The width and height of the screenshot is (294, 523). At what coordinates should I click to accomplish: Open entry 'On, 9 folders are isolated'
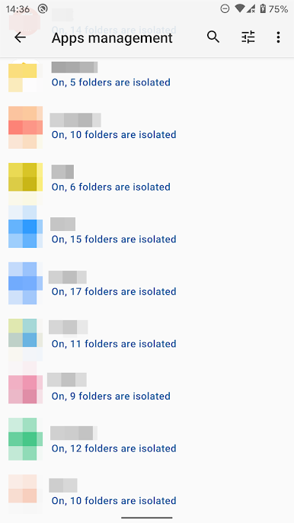[x=147, y=390]
